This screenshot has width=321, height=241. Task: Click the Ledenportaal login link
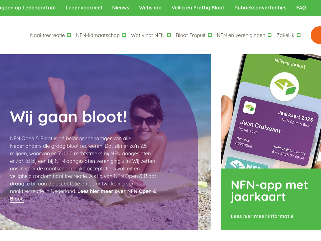[x=28, y=8]
